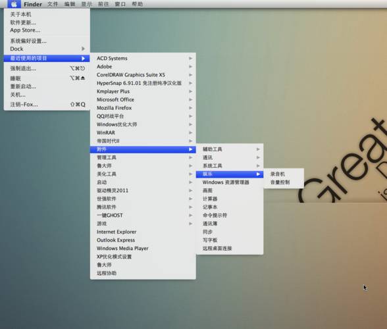Launch 写字板 from the accessories menu

coord(230,240)
